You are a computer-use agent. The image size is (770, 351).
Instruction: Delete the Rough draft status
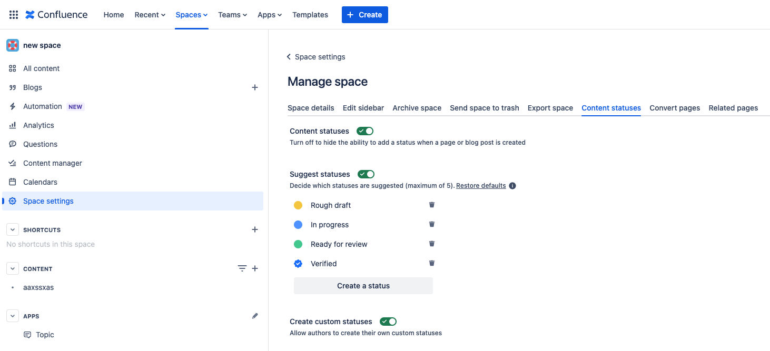coord(431,205)
